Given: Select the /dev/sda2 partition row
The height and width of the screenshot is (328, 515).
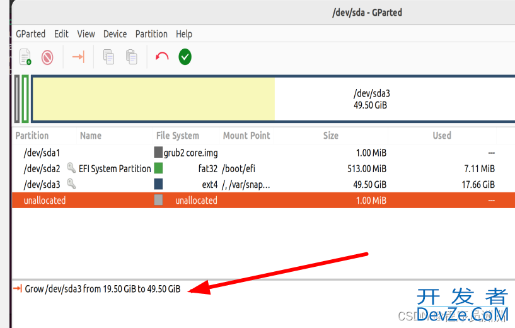Looking at the screenshot, I should point(263,168).
